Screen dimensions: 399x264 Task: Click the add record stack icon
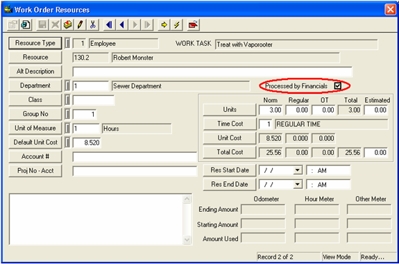click(68, 25)
